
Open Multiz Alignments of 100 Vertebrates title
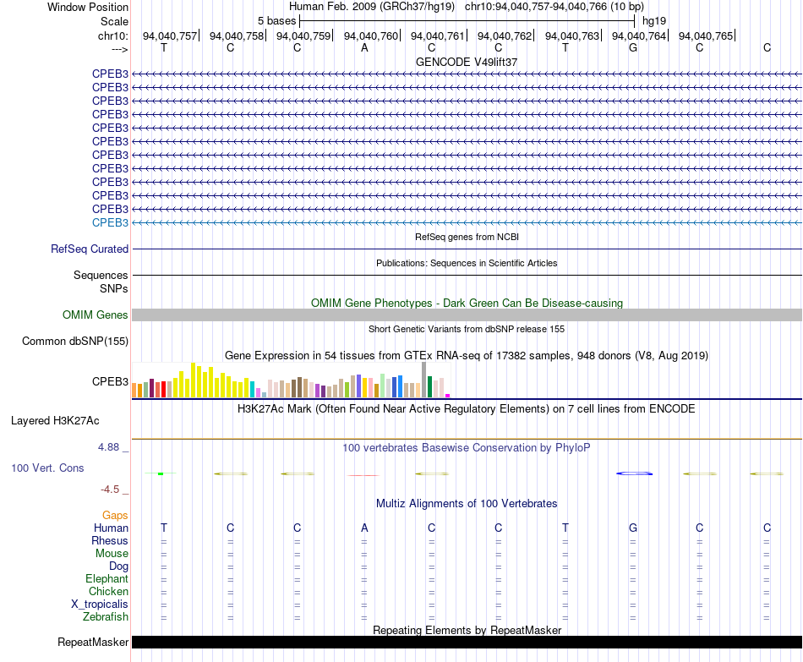click(467, 504)
